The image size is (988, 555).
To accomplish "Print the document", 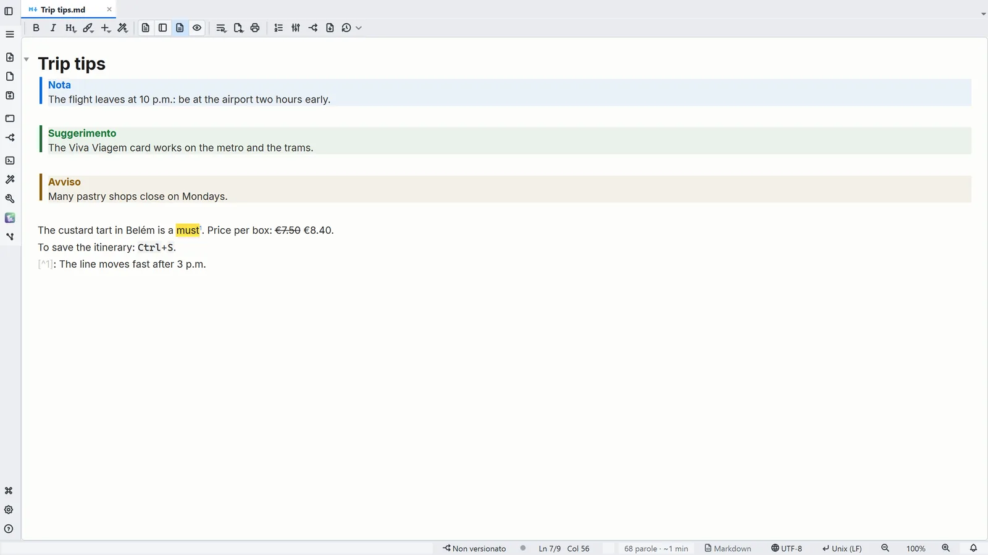I will (x=255, y=28).
